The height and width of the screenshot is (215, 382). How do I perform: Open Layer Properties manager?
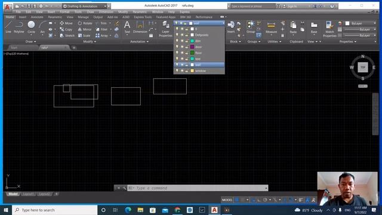click(x=165, y=29)
